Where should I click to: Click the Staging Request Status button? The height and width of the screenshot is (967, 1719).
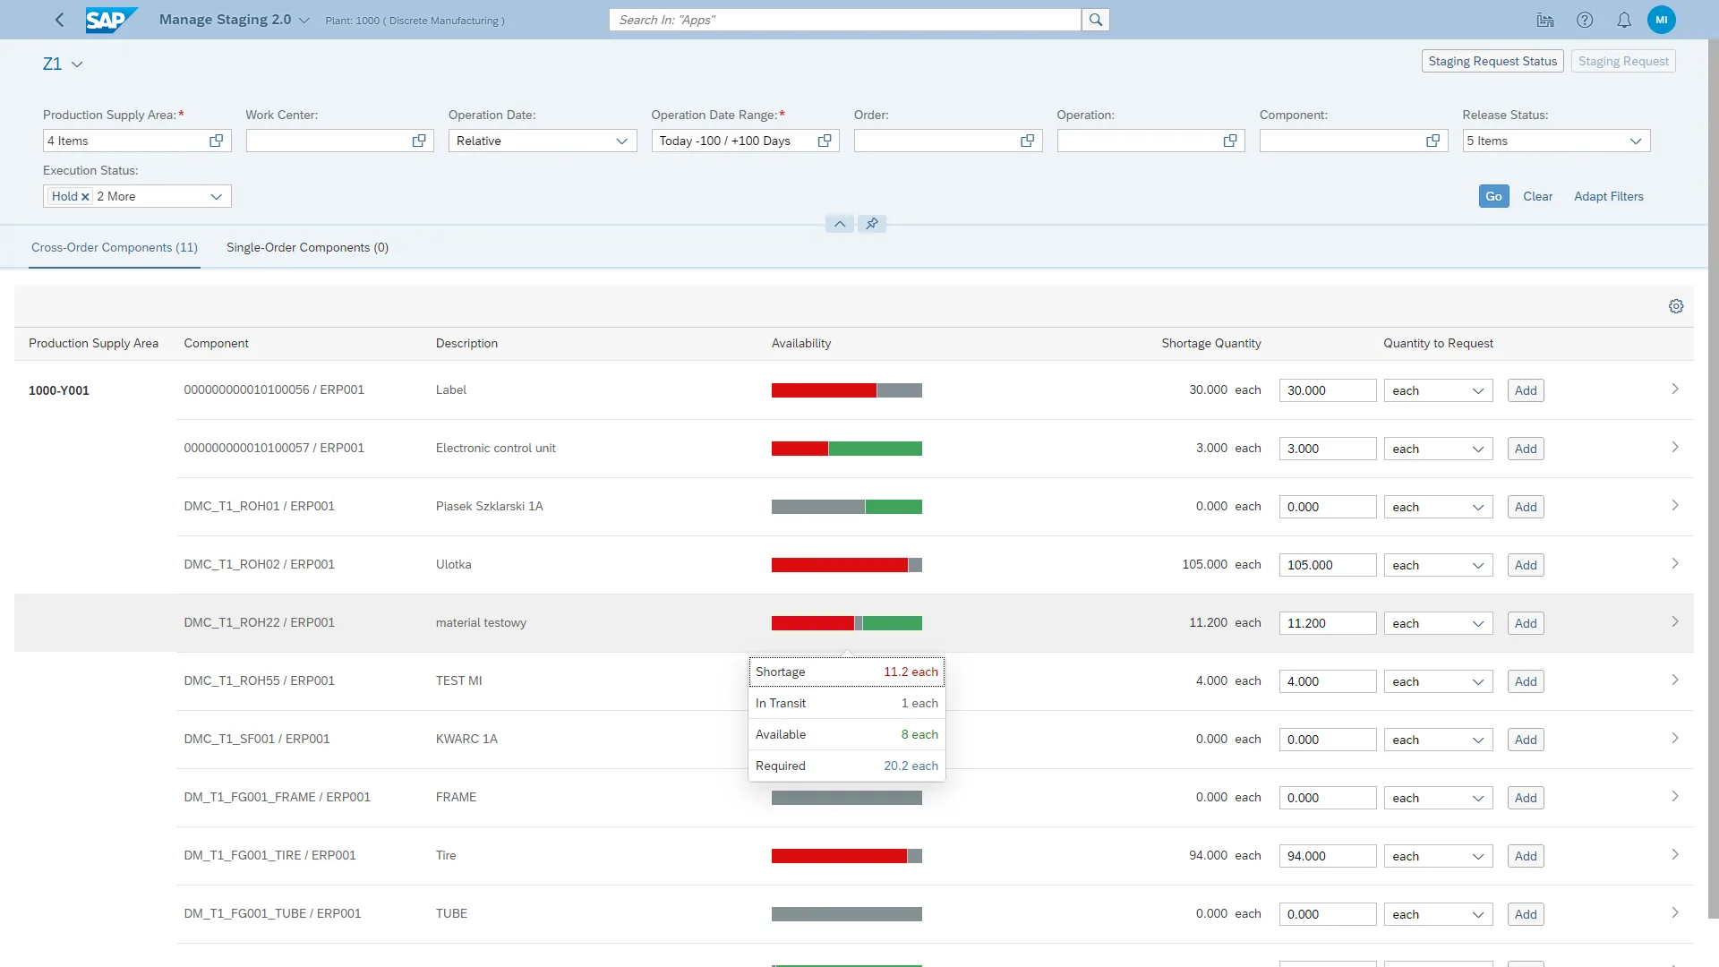(1492, 60)
